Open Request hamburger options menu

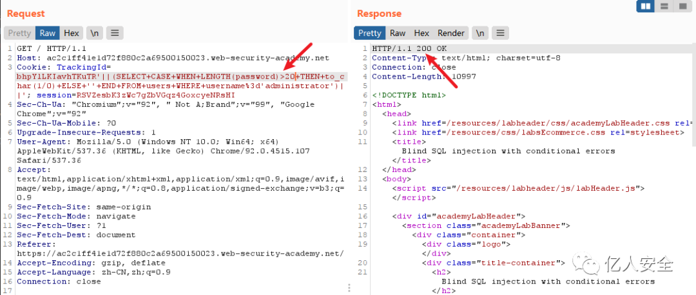pos(115,33)
